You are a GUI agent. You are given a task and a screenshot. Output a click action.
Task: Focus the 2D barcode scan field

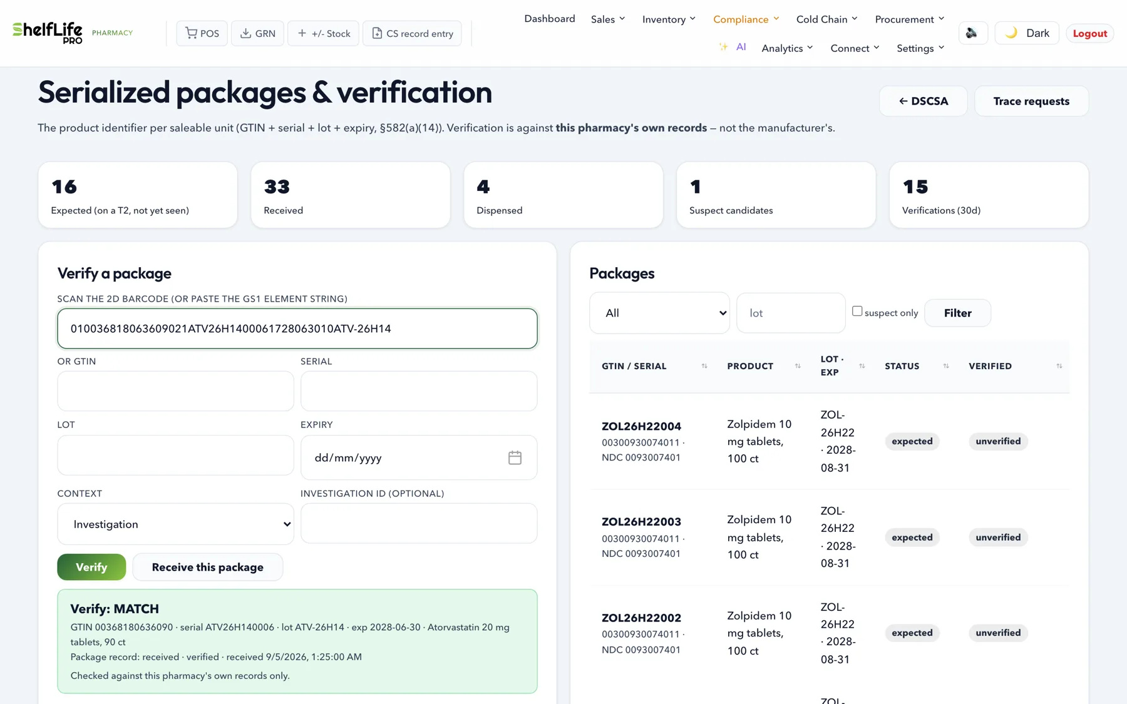click(x=297, y=329)
